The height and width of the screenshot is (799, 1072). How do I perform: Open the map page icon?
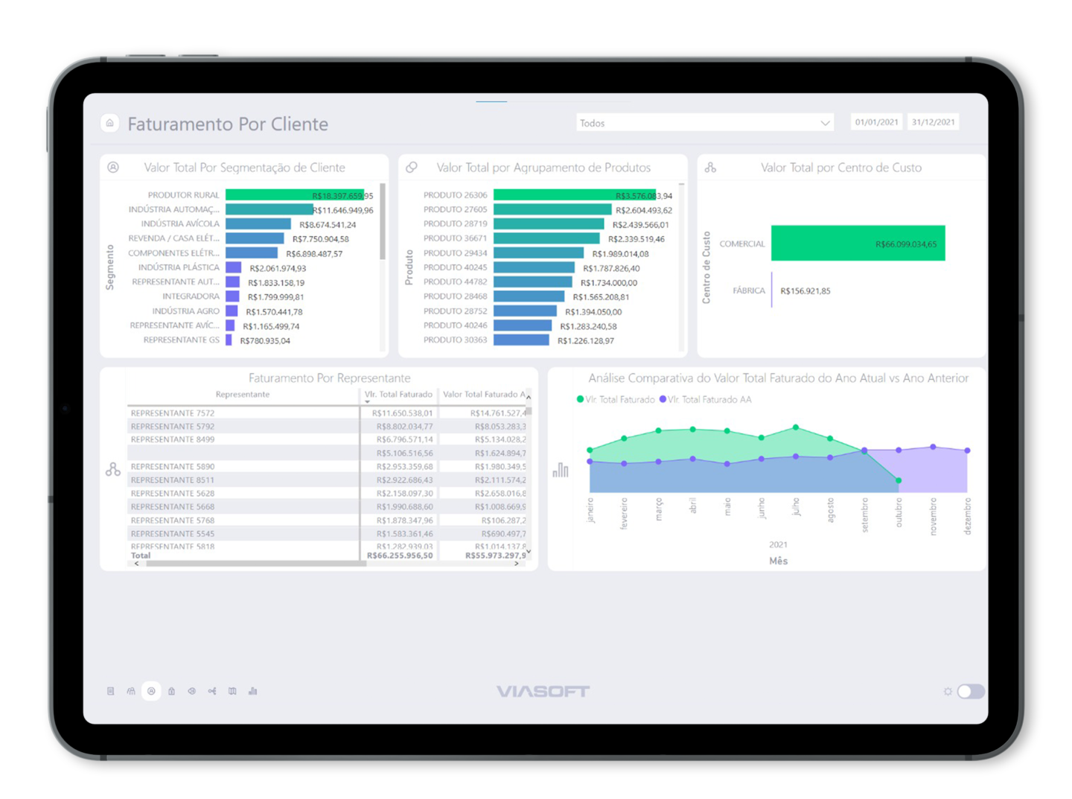(x=232, y=691)
